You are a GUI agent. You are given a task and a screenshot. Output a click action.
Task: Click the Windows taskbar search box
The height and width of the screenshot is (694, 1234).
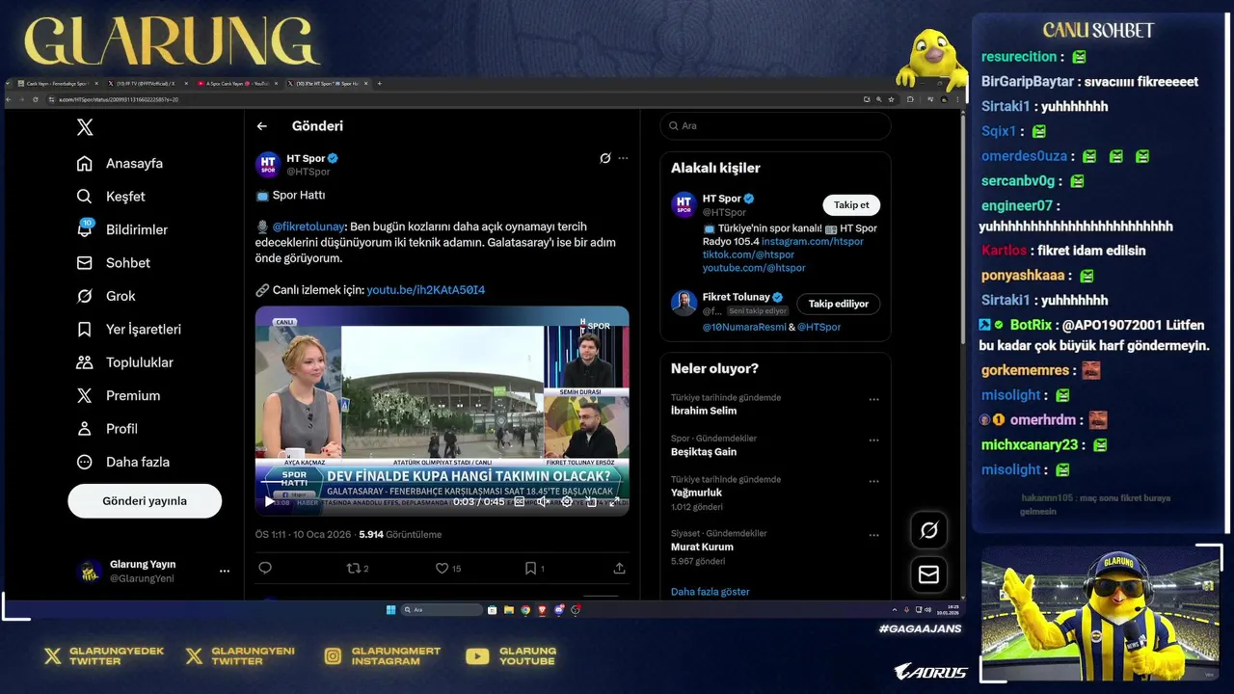pos(442,609)
